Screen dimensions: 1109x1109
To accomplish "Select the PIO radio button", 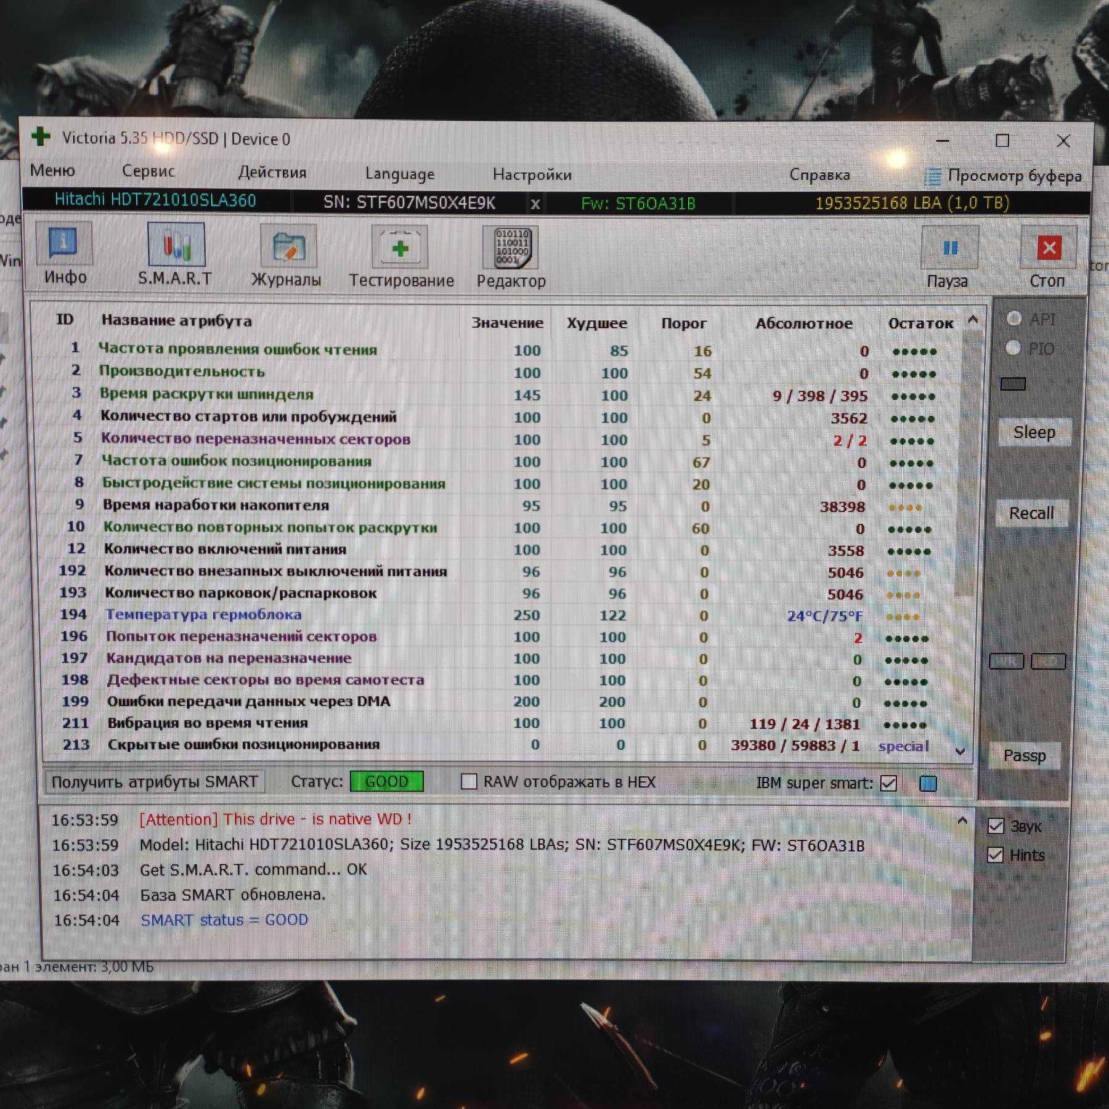I will 1013,348.
